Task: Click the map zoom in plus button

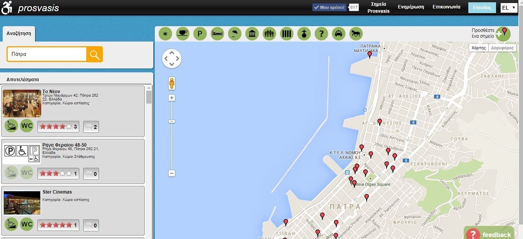Action: click(172, 98)
